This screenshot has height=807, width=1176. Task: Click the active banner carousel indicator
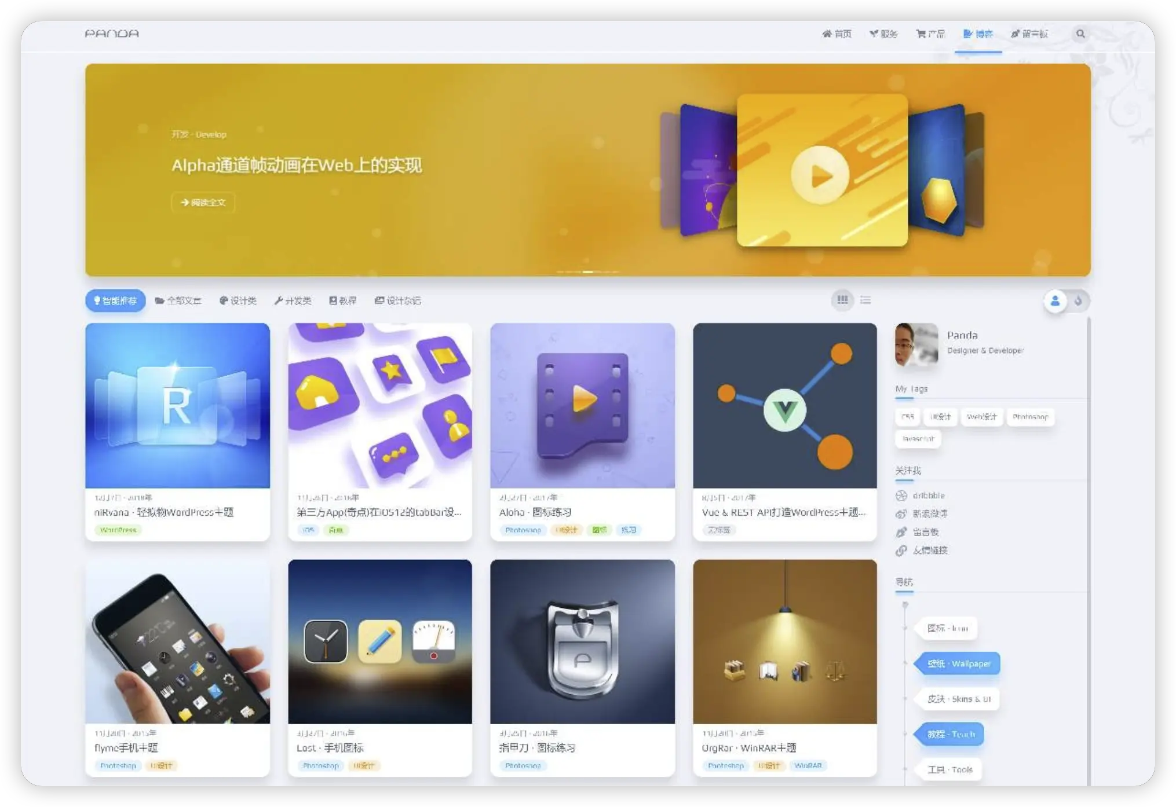point(587,272)
